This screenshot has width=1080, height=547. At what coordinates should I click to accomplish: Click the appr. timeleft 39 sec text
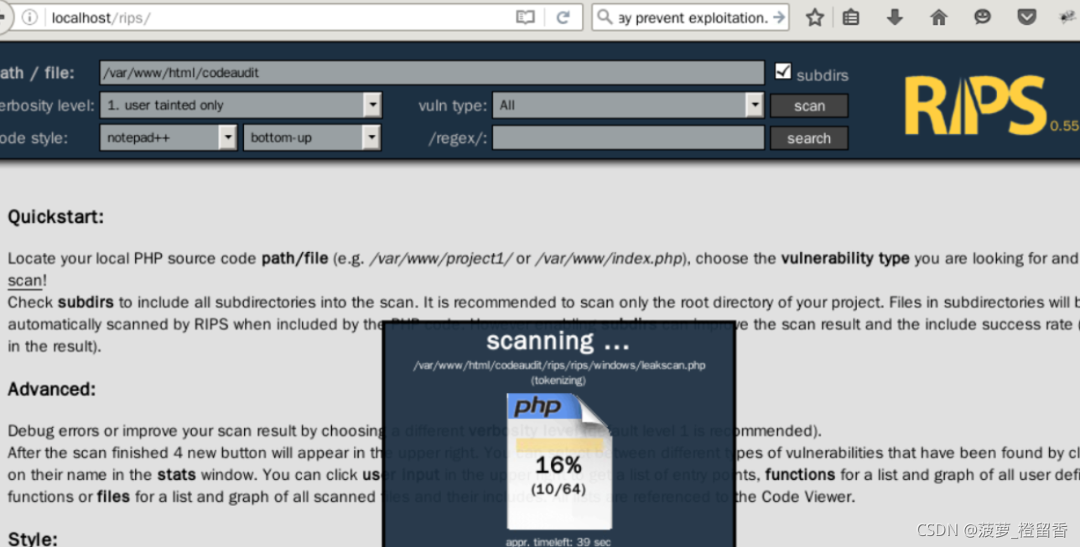(x=558, y=541)
